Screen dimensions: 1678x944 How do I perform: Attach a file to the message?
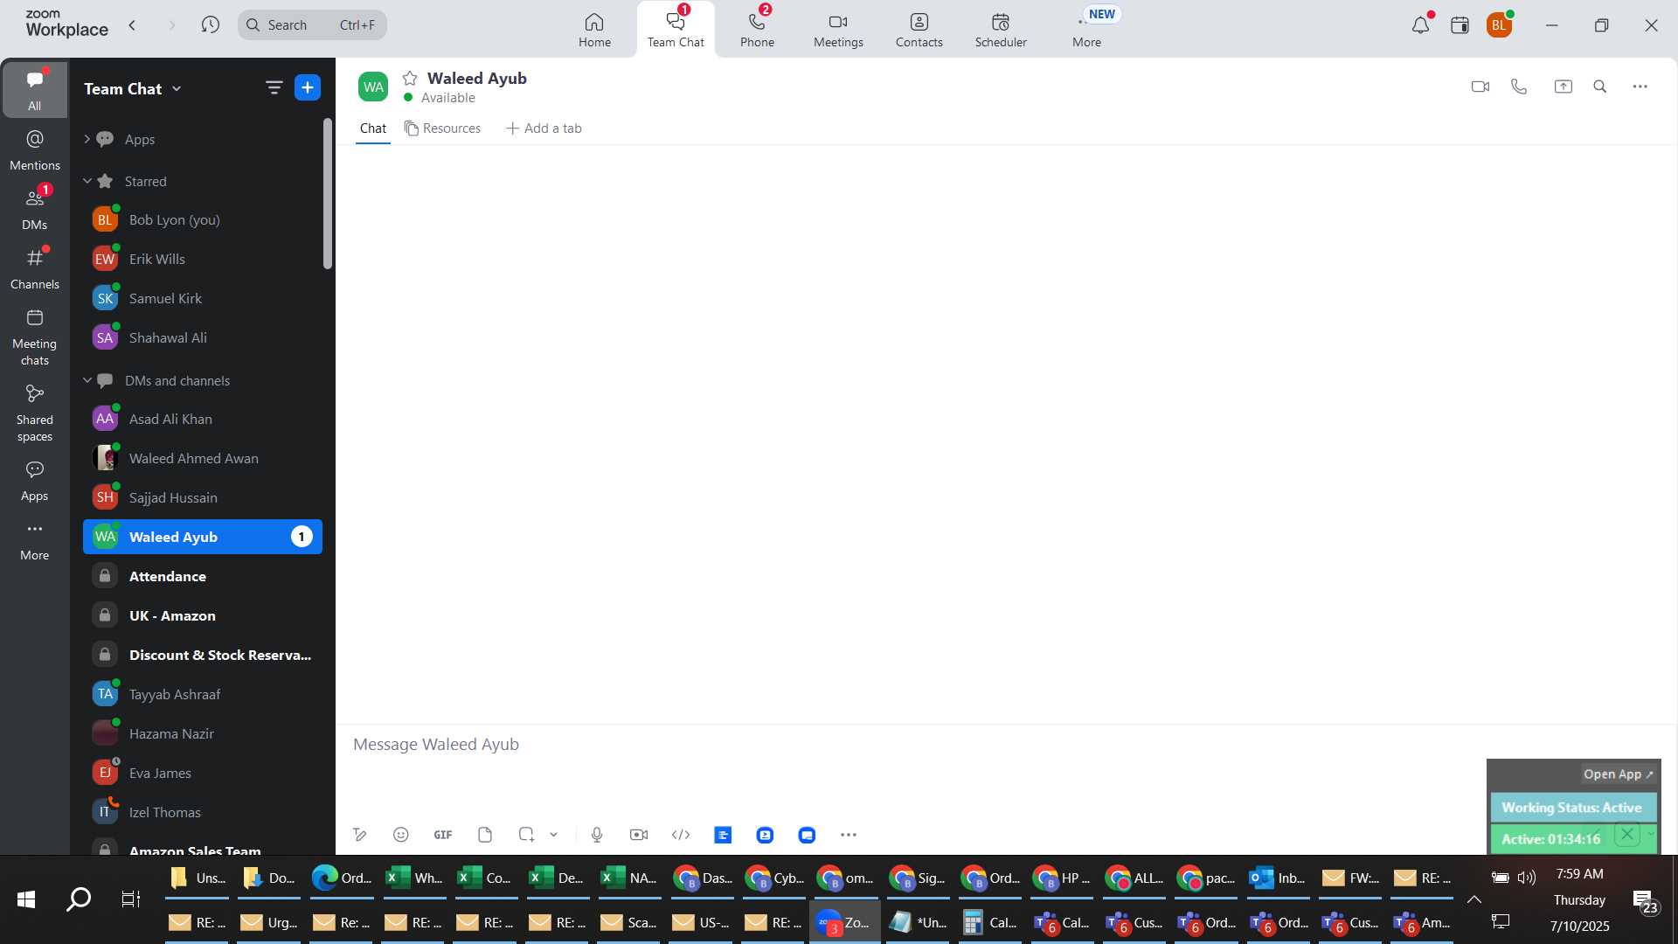tap(485, 835)
